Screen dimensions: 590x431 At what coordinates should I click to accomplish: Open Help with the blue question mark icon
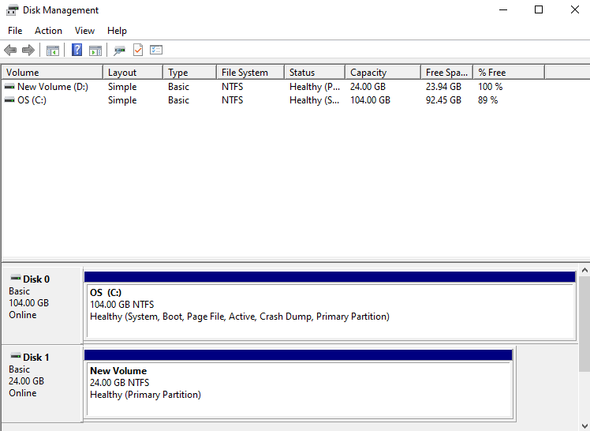coord(77,51)
